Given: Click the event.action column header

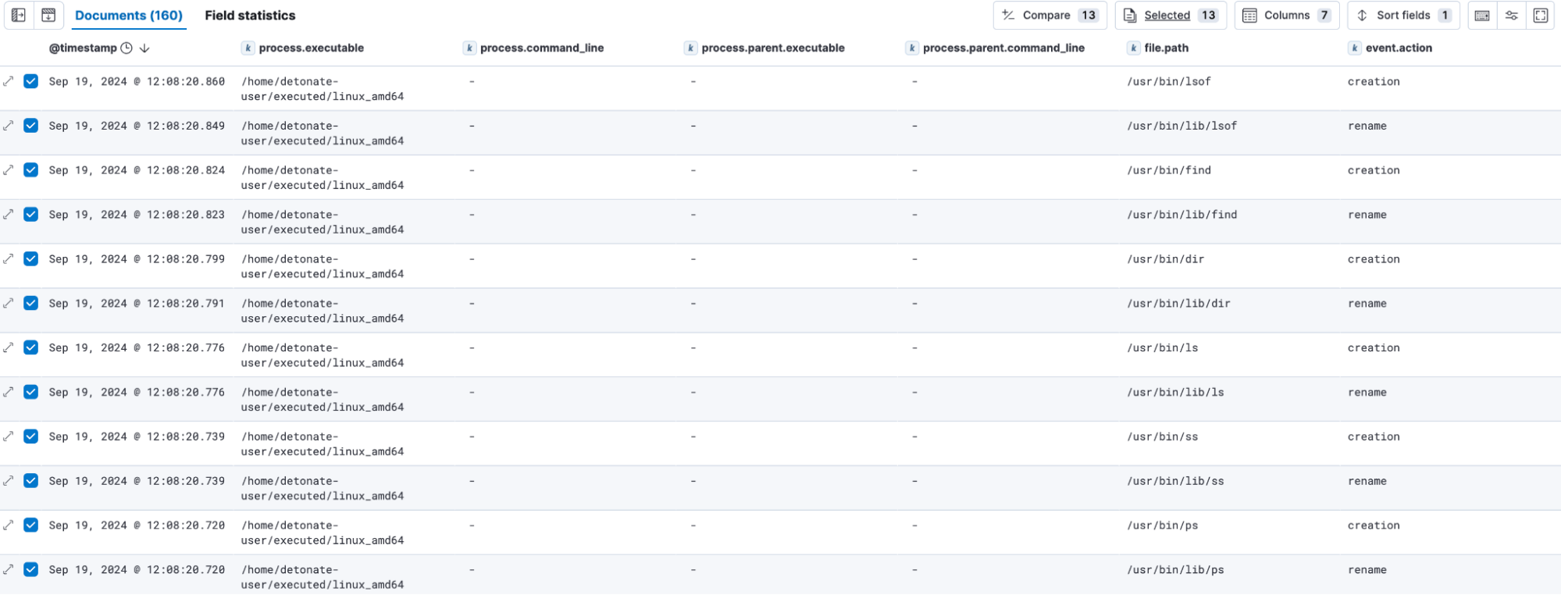Looking at the screenshot, I should 1398,48.
